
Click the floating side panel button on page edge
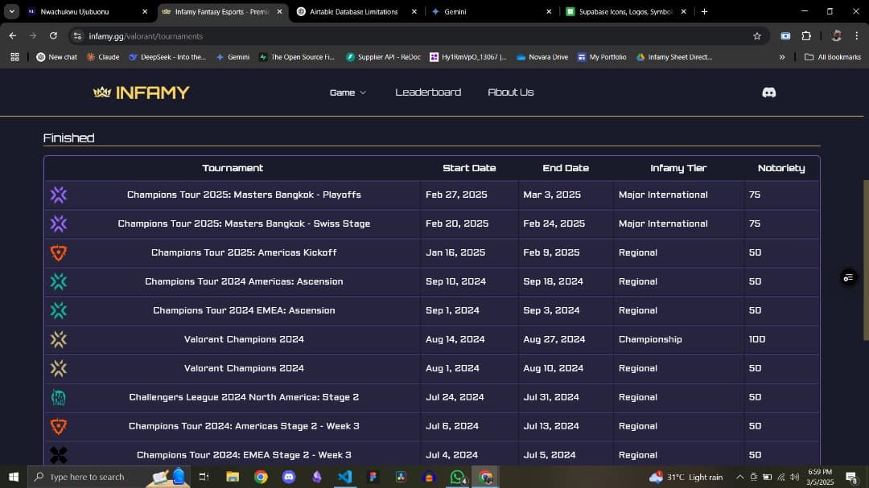point(849,277)
